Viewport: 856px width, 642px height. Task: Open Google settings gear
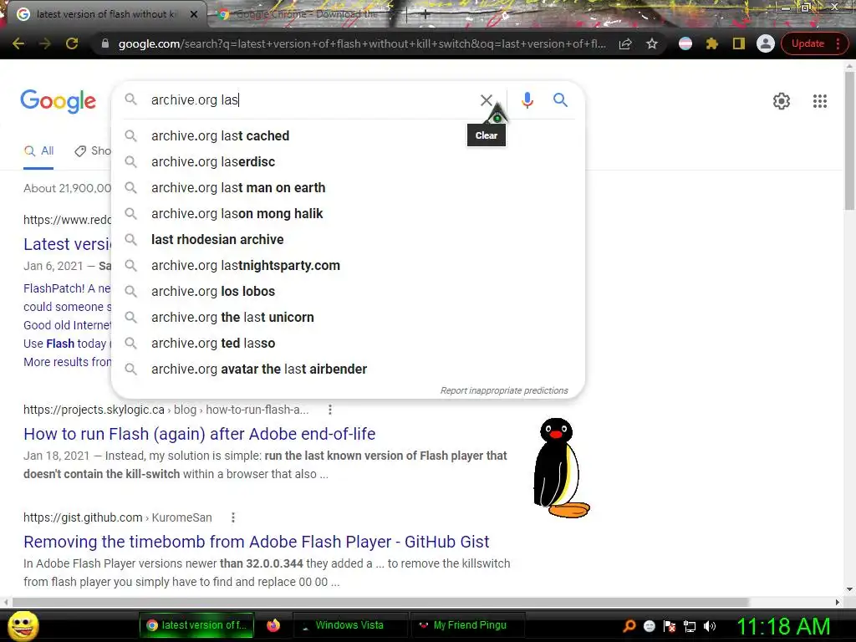tap(782, 101)
